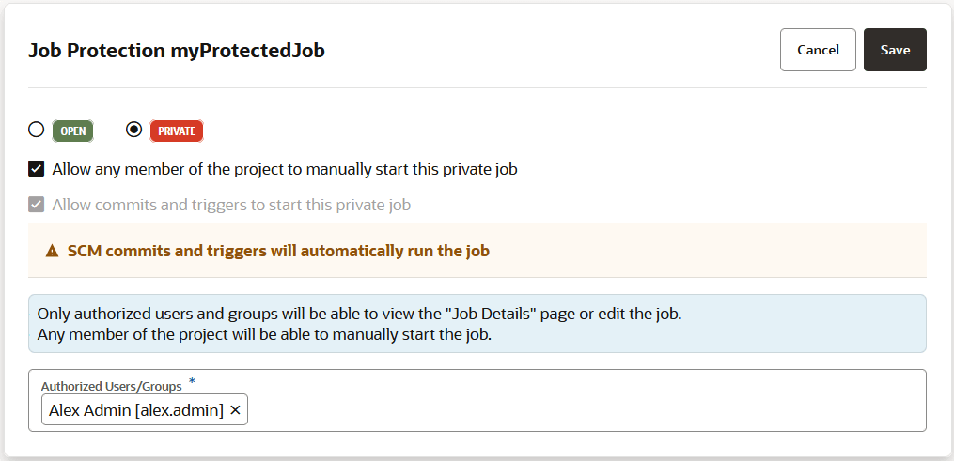Click the 'Allow commits and triggers' label text
The image size is (954, 461).
click(x=231, y=205)
